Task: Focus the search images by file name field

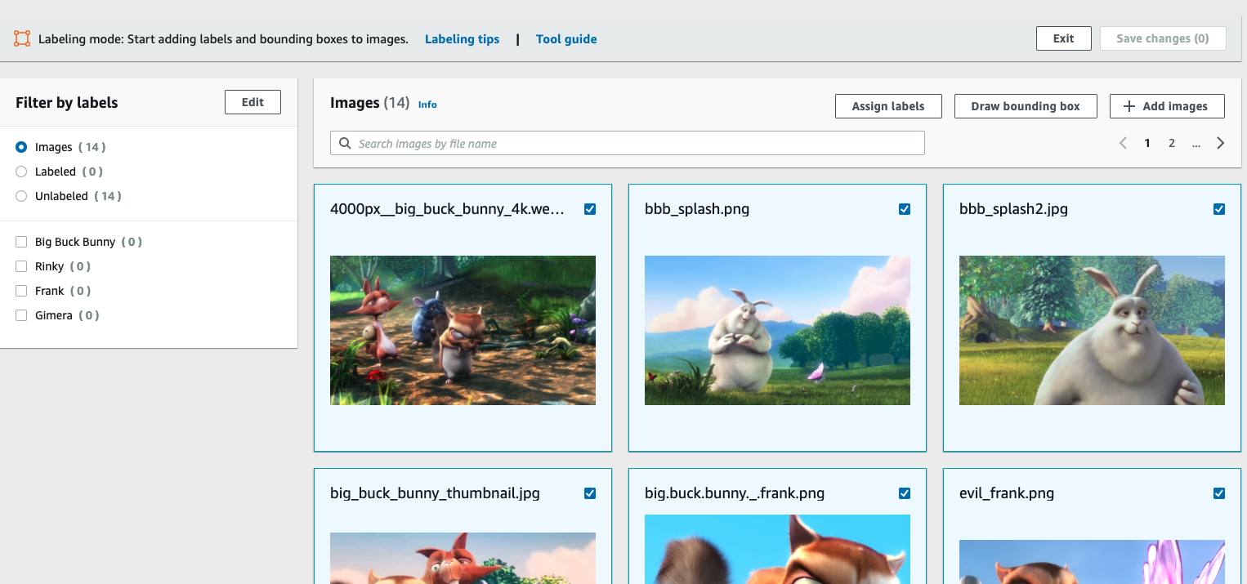Action: click(x=637, y=144)
